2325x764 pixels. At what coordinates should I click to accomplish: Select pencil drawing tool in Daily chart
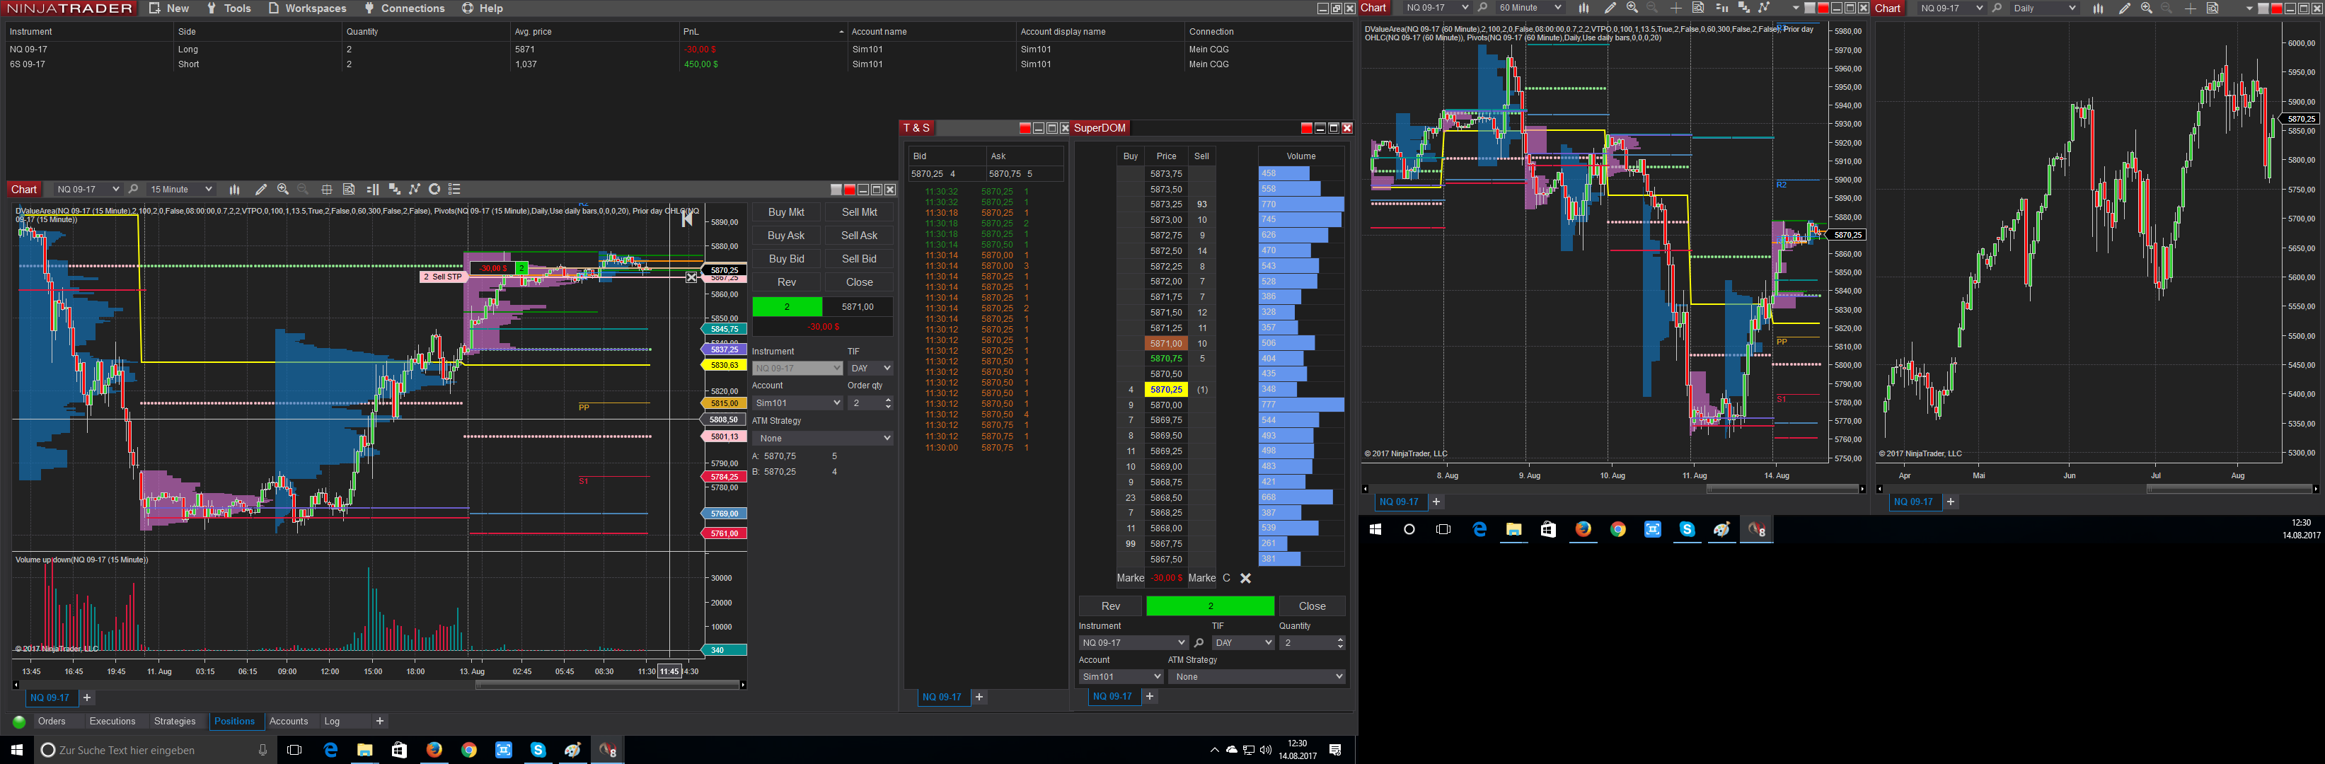[2125, 8]
